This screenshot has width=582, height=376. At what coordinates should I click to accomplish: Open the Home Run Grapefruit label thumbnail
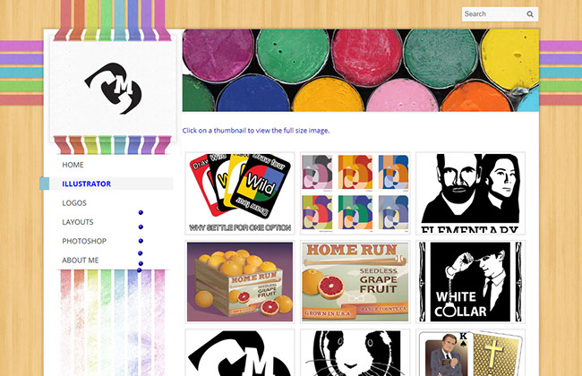point(355,282)
